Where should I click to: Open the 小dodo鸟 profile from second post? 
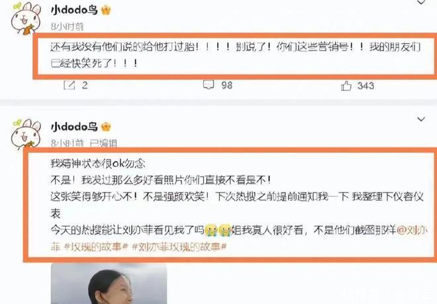click(x=74, y=127)
